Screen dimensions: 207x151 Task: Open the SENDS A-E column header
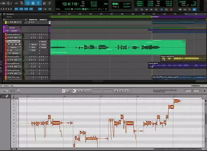pyautogui.click(x=43, y=20)
